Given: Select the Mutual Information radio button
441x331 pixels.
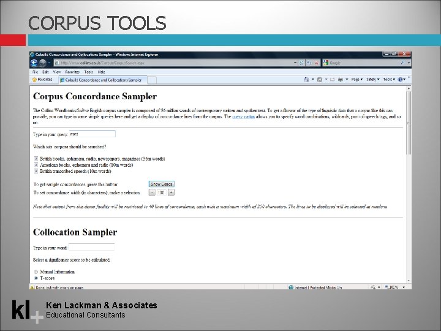Looking at the screenshot, I should pyautogui.click(x=36, y=272).
